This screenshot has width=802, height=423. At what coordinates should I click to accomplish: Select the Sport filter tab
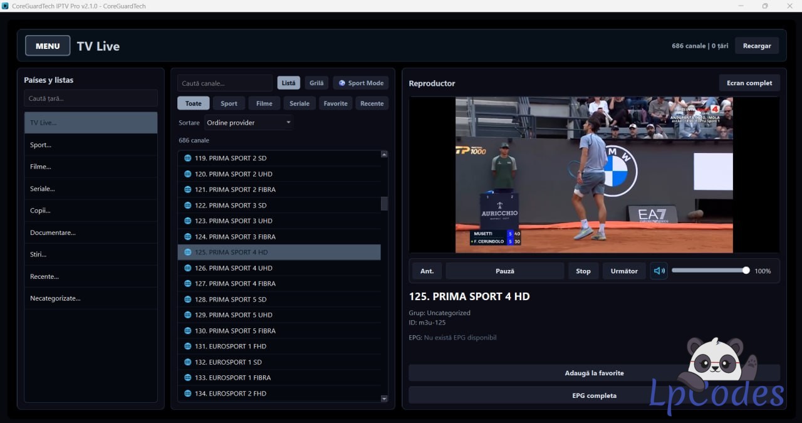[229, 103]
